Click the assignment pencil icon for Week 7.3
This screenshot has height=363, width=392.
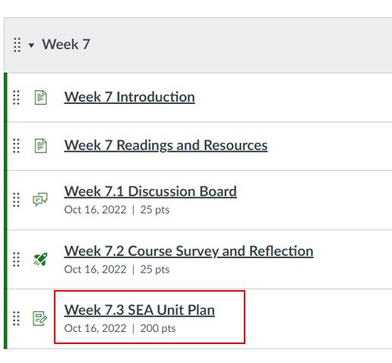pos(40,318)
